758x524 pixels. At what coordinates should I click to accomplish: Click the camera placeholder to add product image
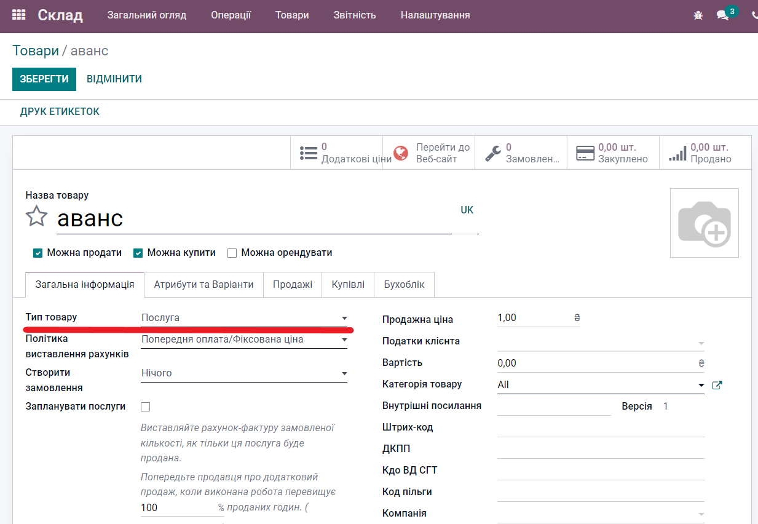704,223
